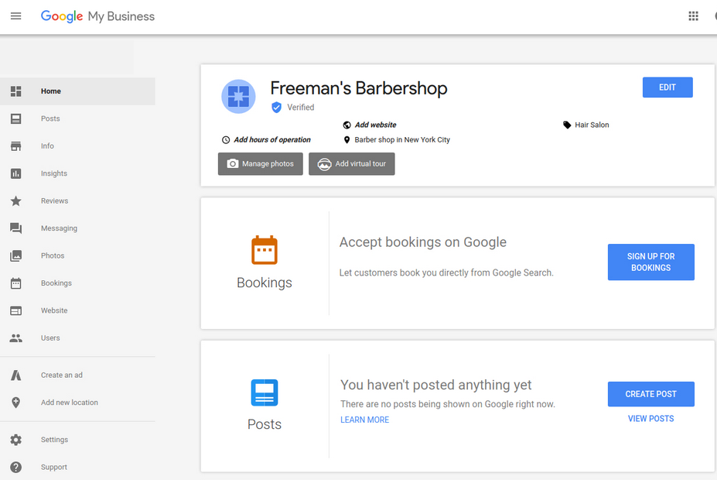Screen dimensions: 717x480
Task: Open Support from the sidebar
Action: (x=54, y=467)
